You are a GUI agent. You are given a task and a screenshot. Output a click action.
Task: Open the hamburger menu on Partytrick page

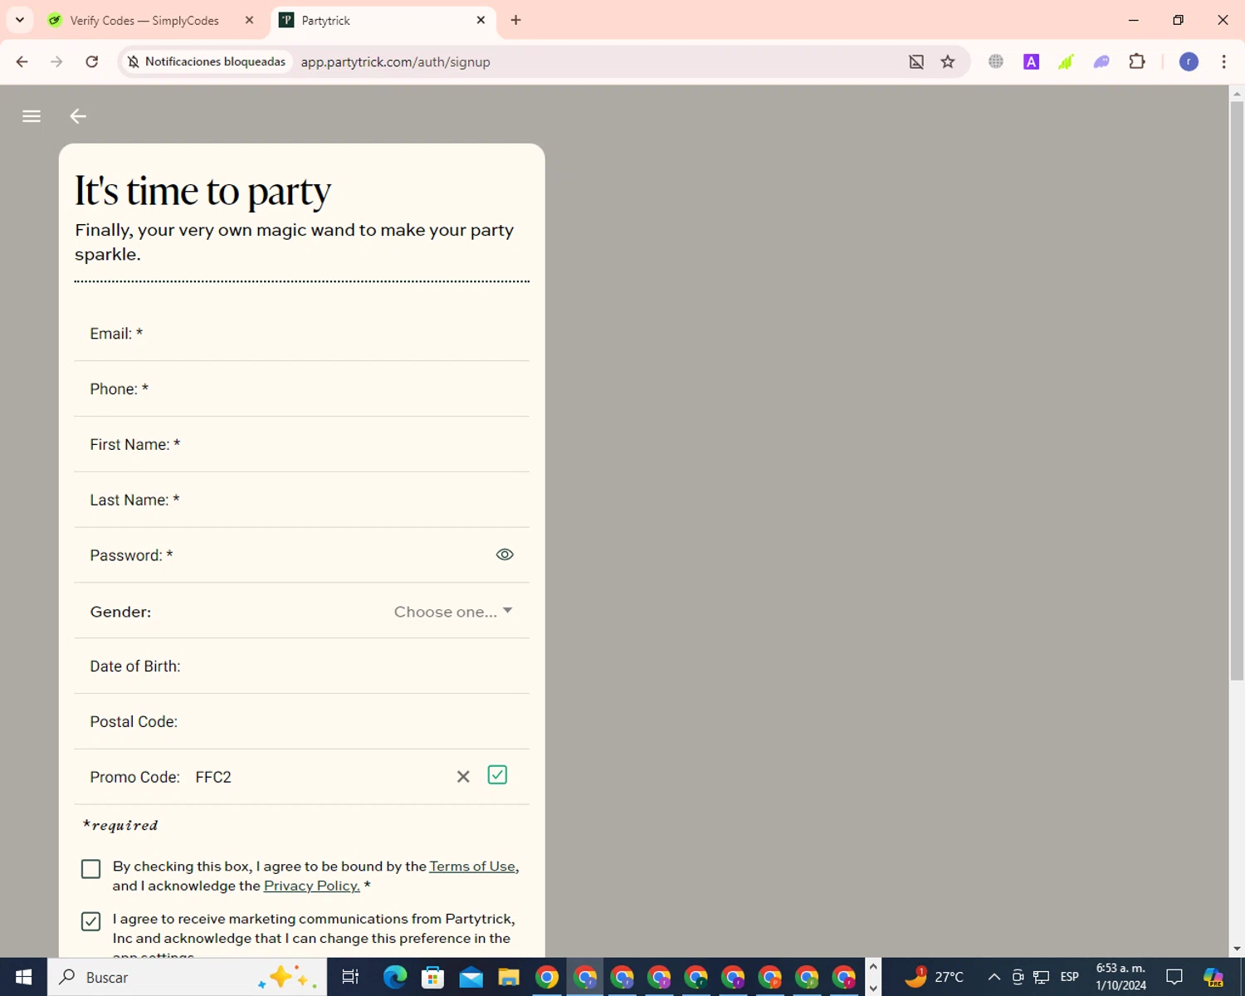click(x=32, y=116)
